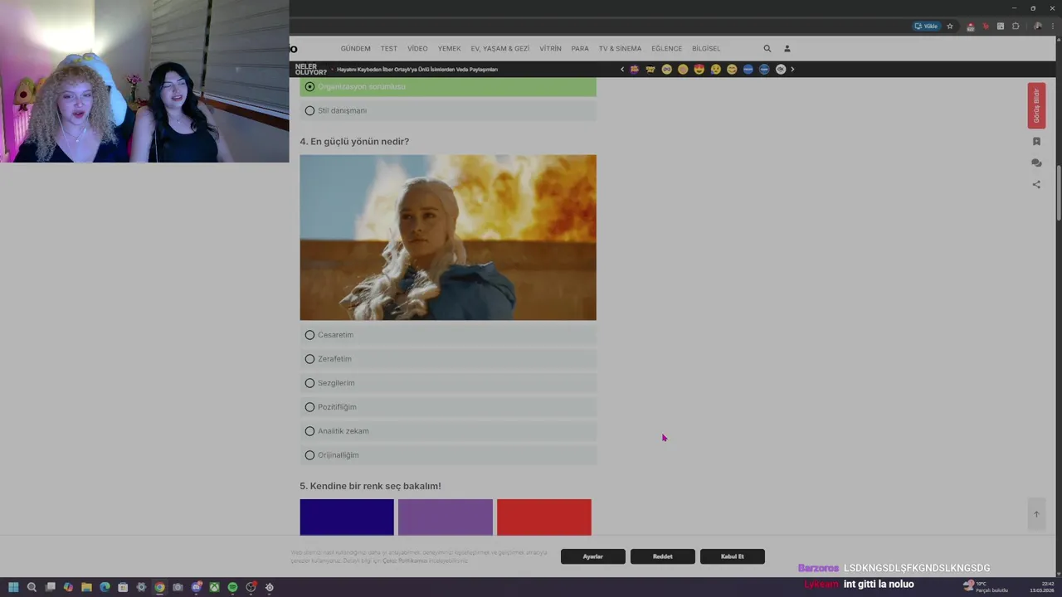Open the BİLGİSEL menu item

(x=706, y=49)
